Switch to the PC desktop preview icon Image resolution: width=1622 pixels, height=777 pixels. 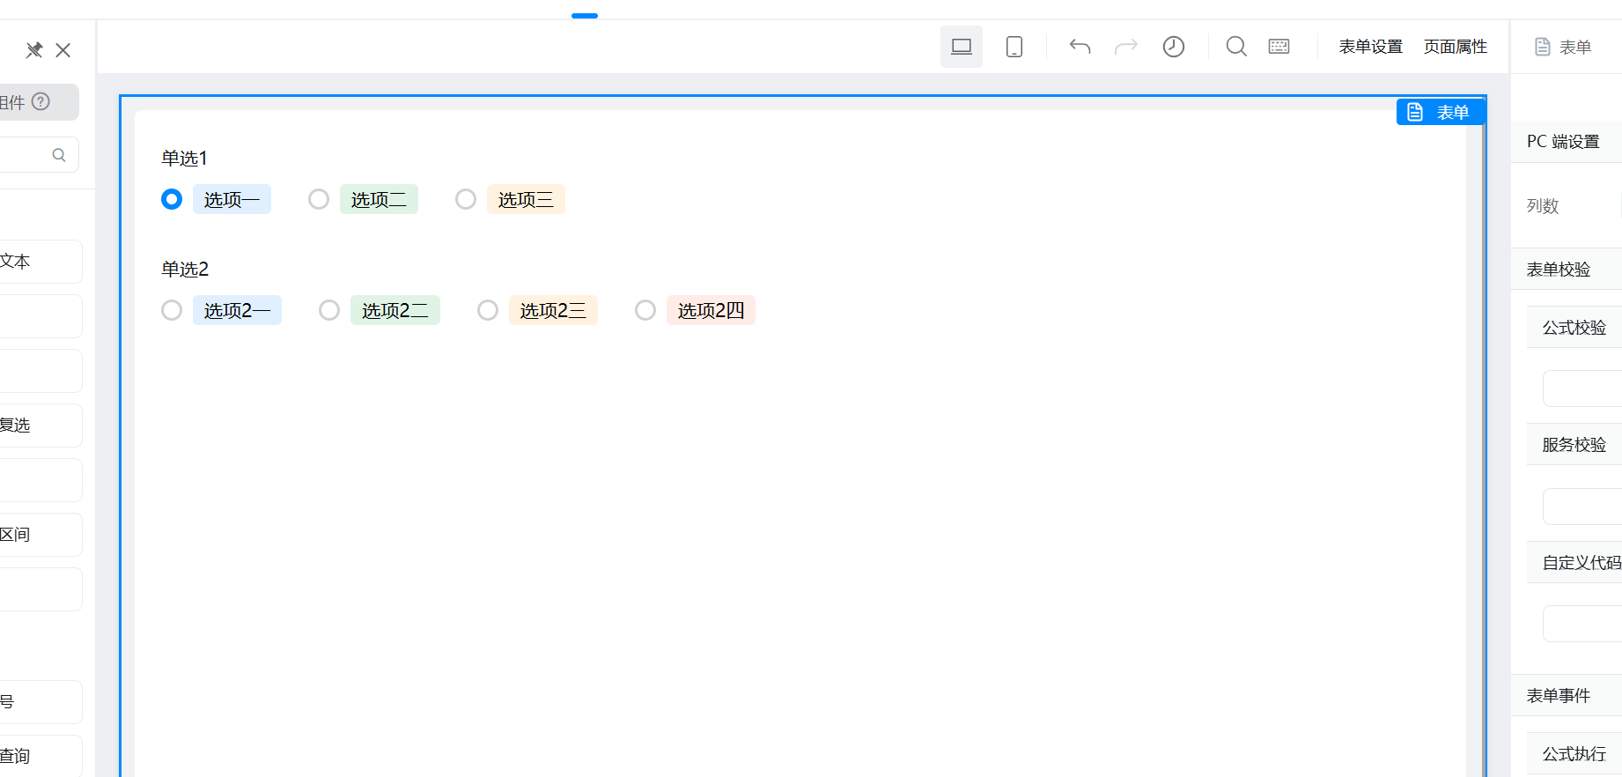(962, 47)
